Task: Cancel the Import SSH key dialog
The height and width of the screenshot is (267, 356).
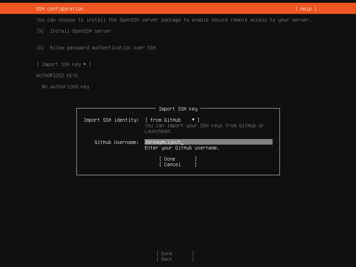Action: pos(178,164)
